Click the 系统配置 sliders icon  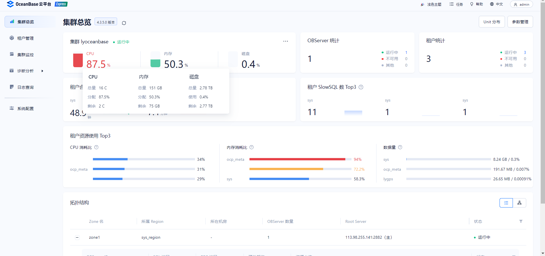click(x=12, y=108)
